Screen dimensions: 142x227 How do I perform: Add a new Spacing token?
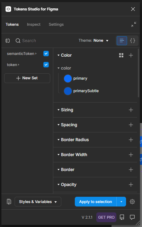131,125
